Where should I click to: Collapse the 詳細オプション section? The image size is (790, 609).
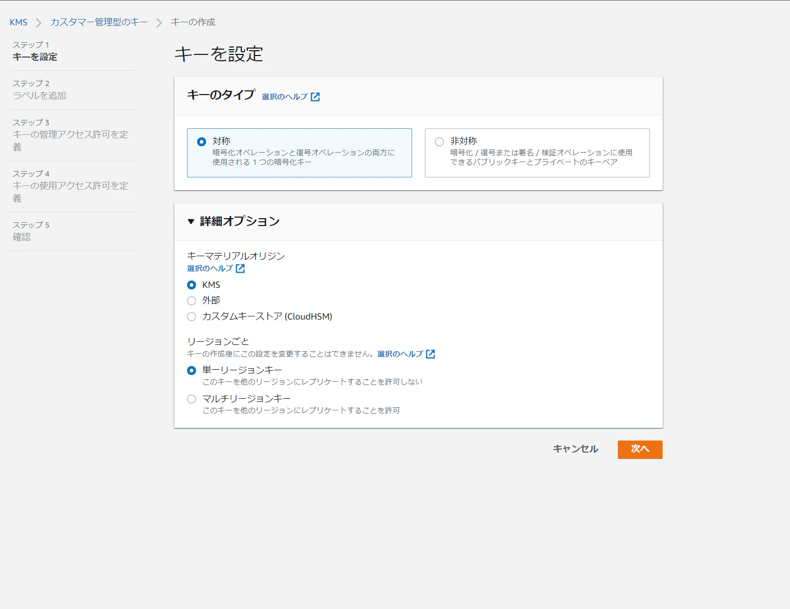(x=191, y=221)
